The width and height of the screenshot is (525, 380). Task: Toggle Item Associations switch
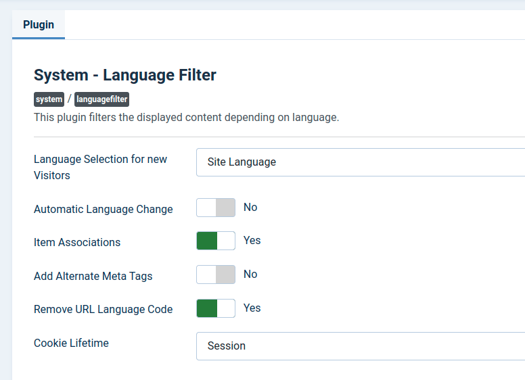pyautogui.click(x=216, y=241)
